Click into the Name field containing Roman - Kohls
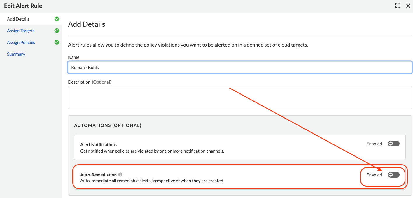413x198 pixels. pyautogui.click(x=240, y=67)
